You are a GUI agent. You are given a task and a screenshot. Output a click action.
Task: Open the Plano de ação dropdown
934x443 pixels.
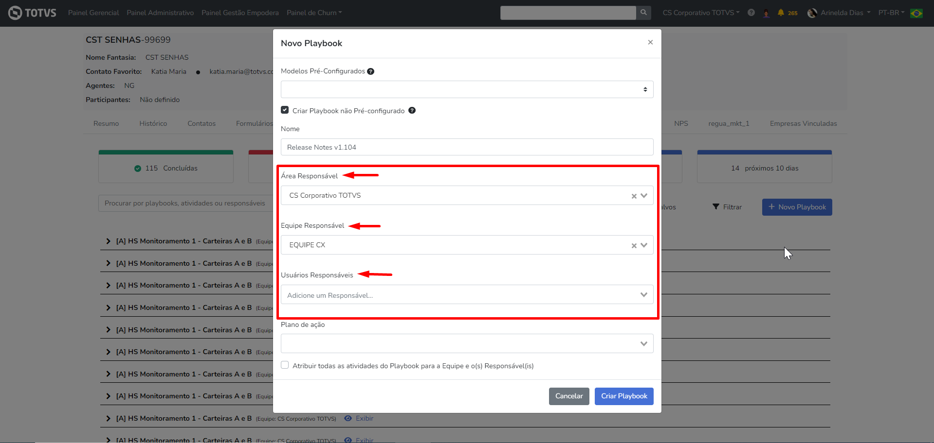pyautogui.click(x=467, y=343)
